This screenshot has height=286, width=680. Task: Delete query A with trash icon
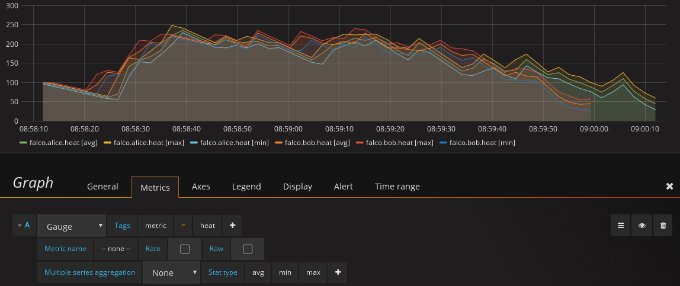point(663,226)
